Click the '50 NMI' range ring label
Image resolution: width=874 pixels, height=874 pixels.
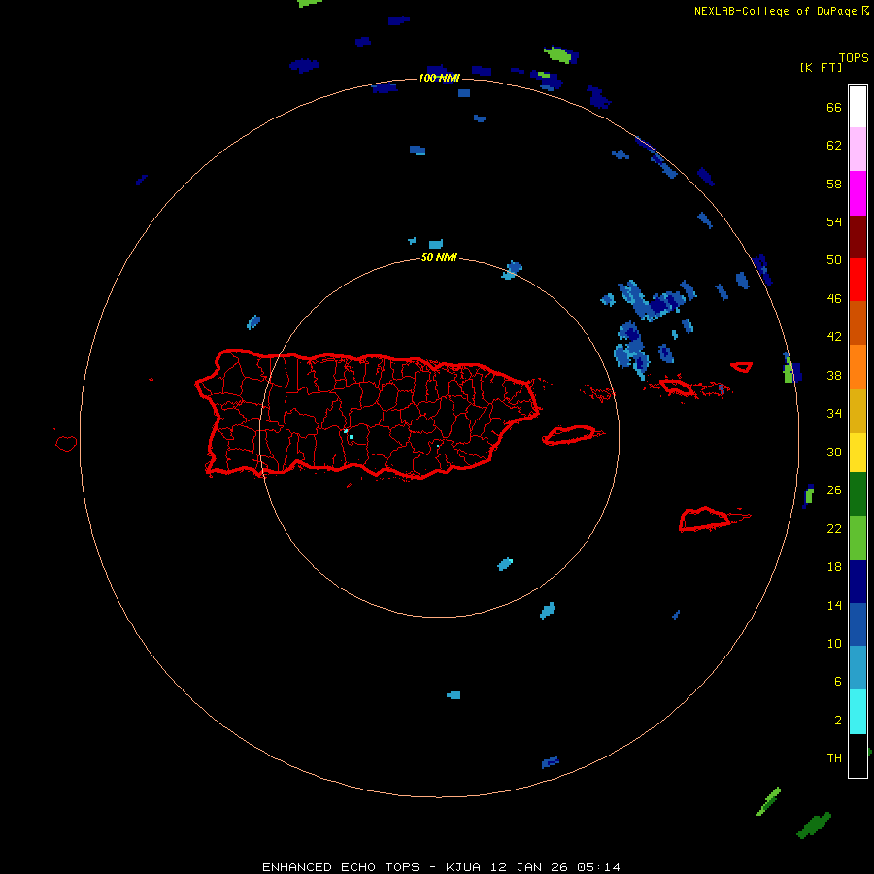(439, 257)
